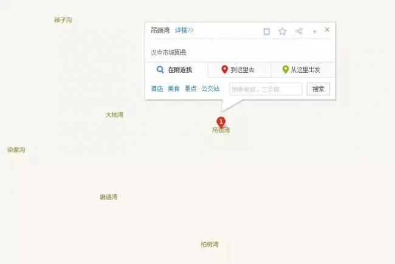Search nearby 景点
395x264 pixels.
click(190, 89)
